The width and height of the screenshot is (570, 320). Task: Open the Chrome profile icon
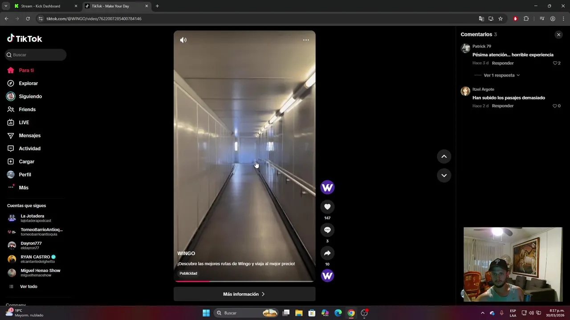click(553, 19)
